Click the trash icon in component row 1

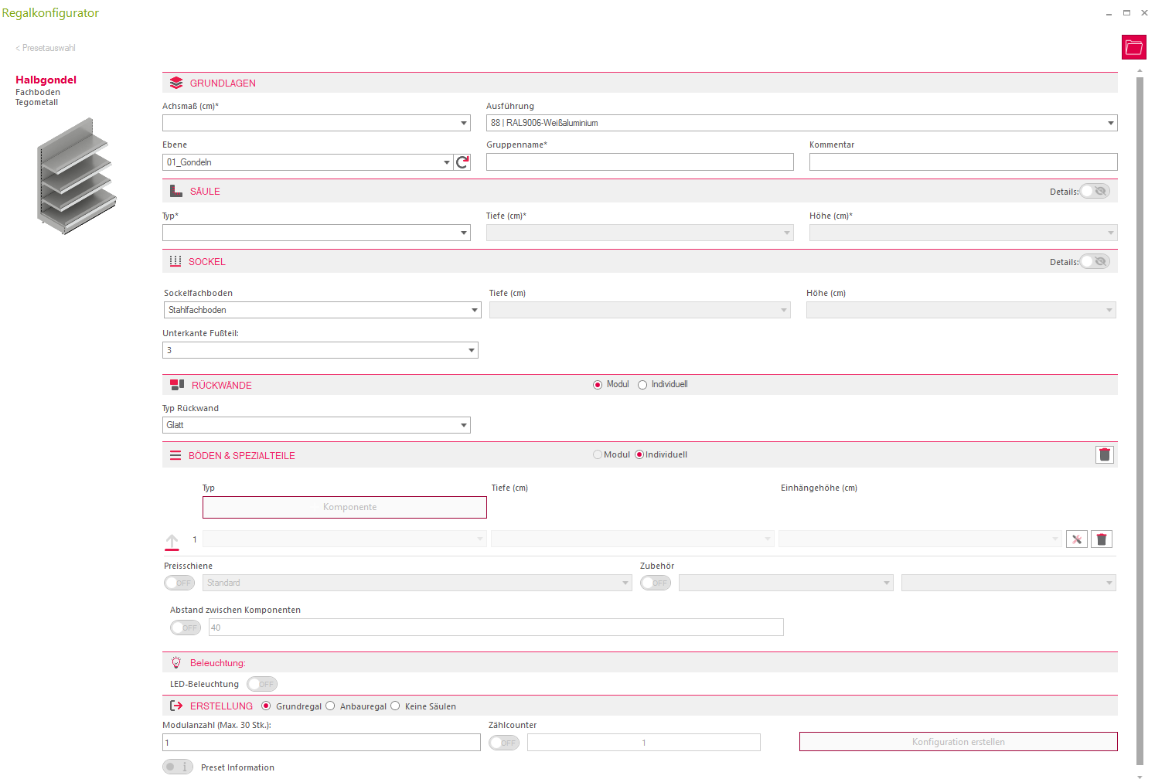pos(1101,539)
